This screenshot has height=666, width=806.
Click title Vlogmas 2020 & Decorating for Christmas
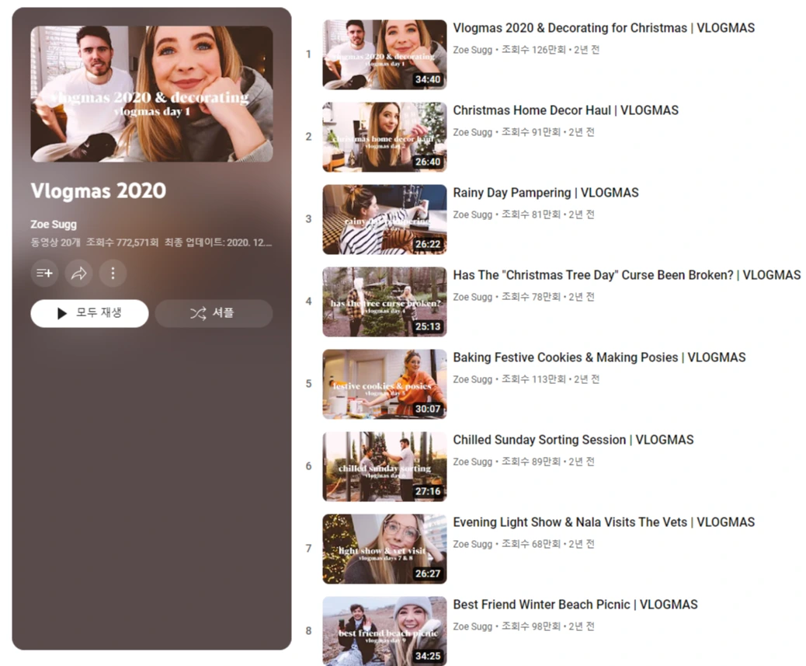tap(603, 28)
